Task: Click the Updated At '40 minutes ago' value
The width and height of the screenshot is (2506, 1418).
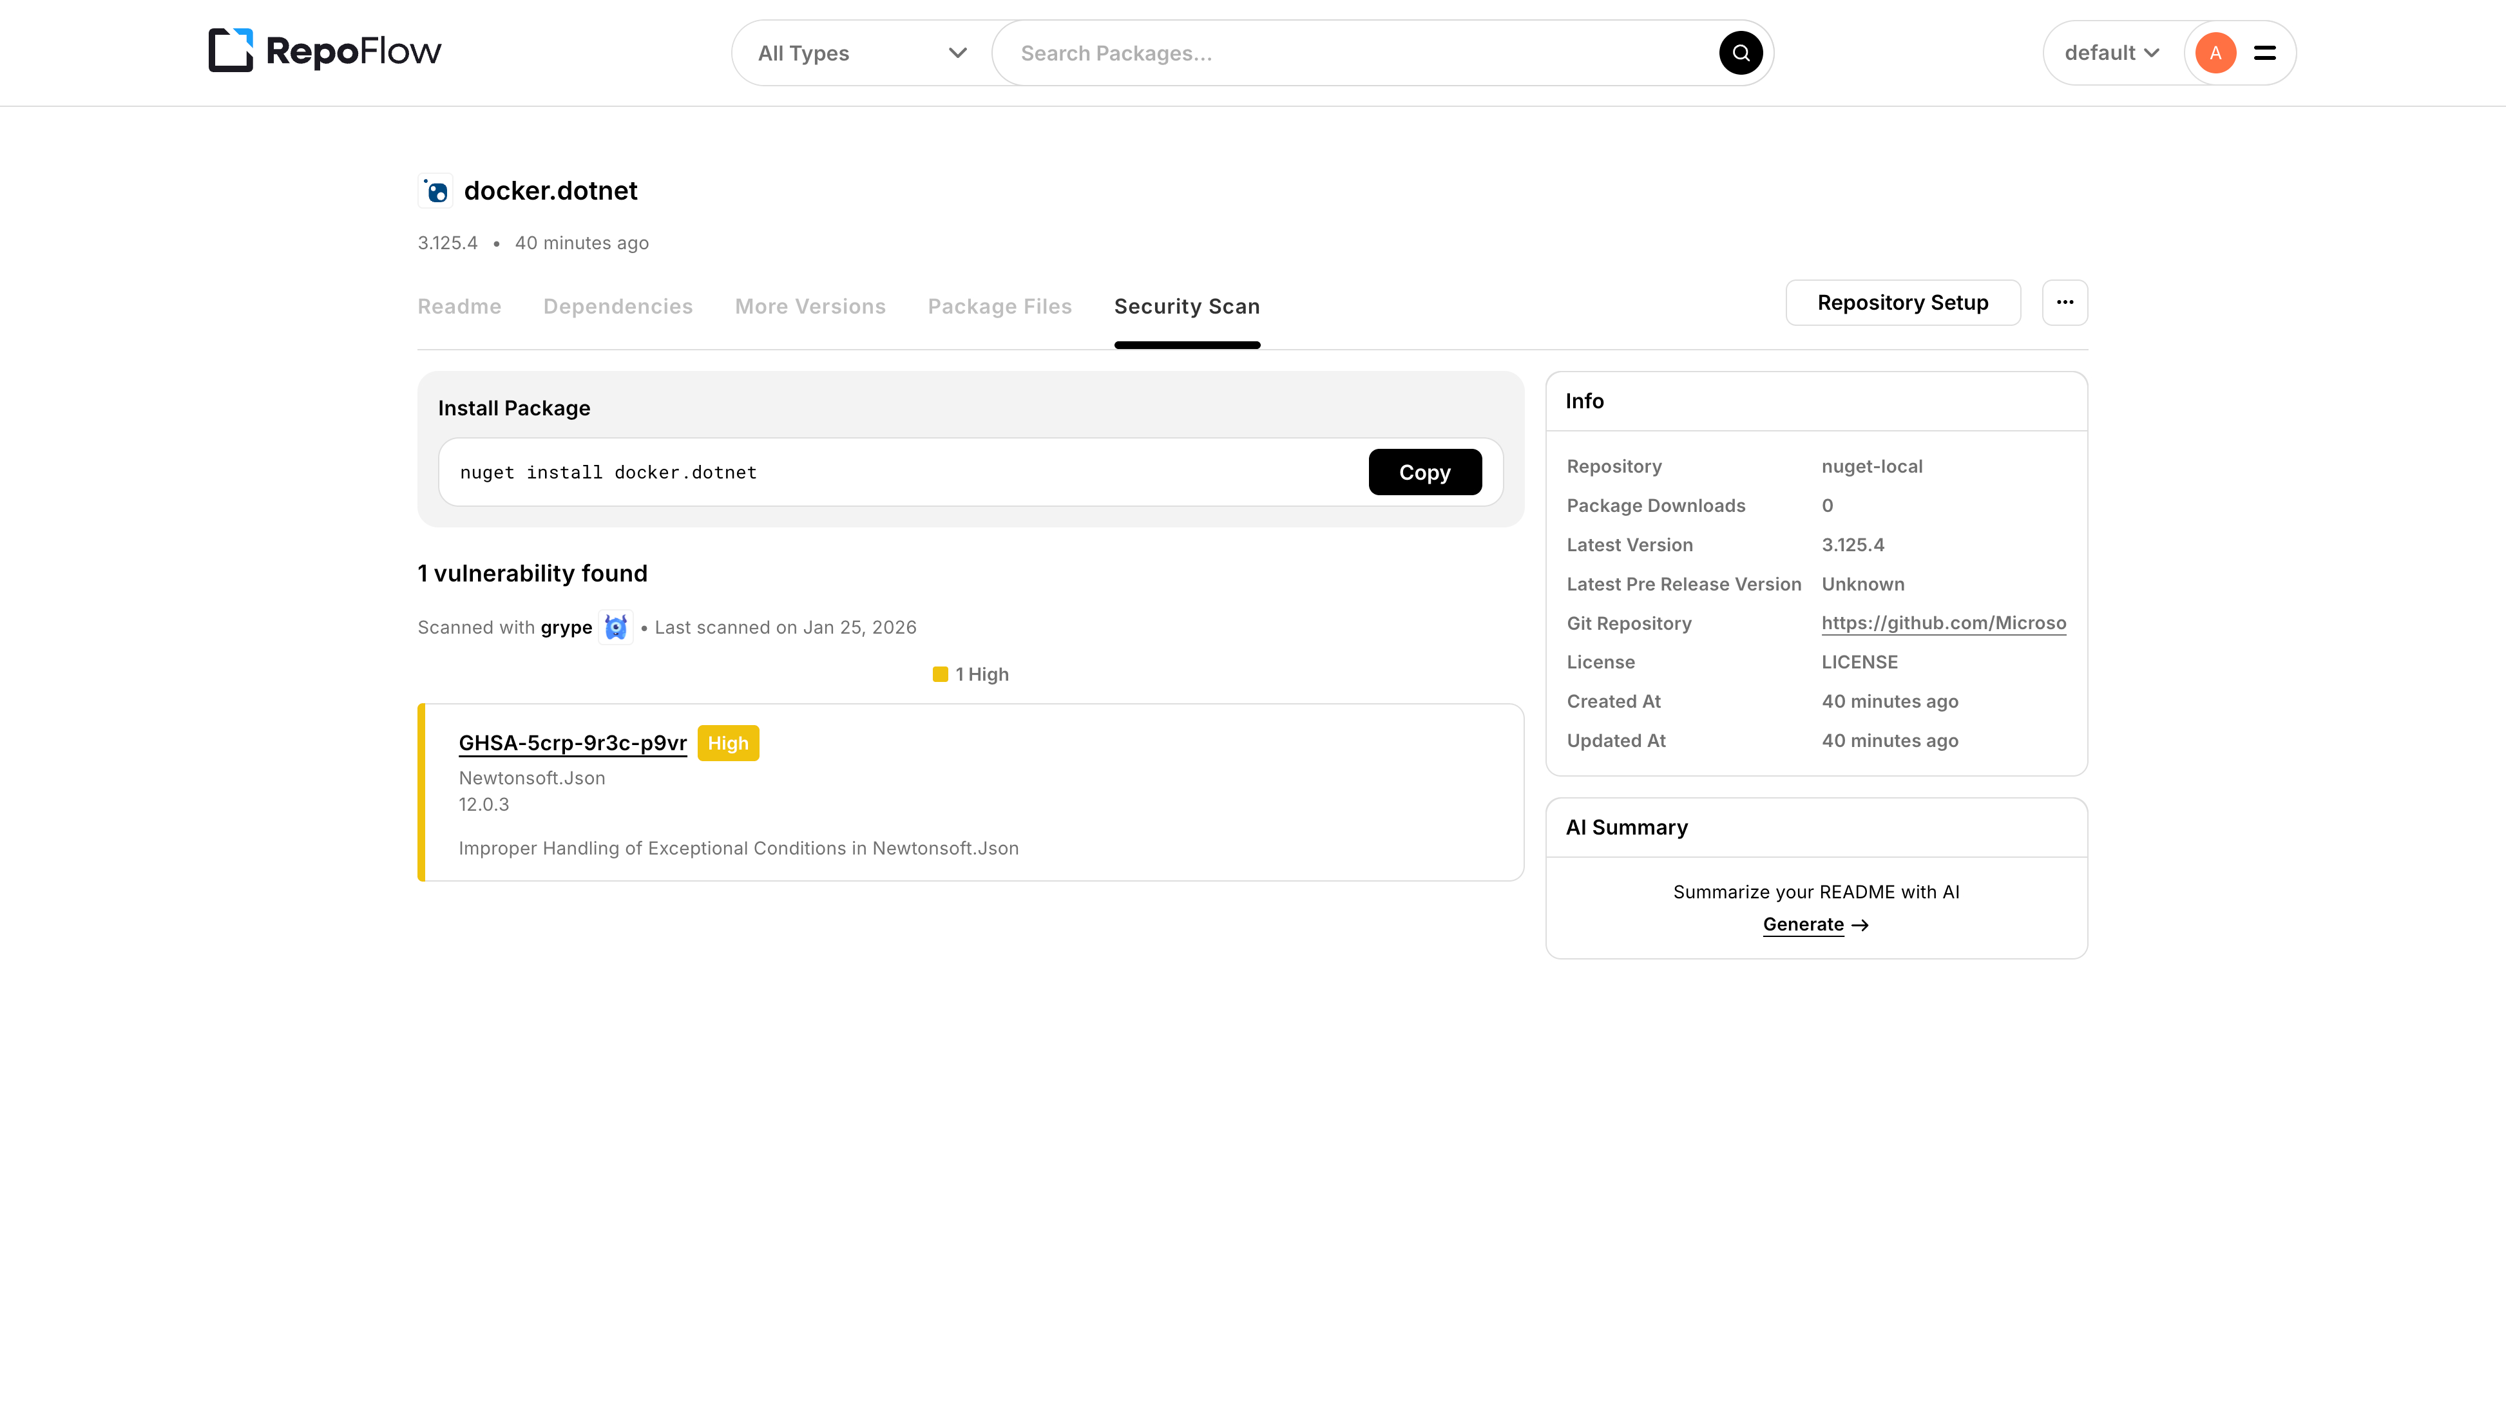Action: (x=1889, y=741)
